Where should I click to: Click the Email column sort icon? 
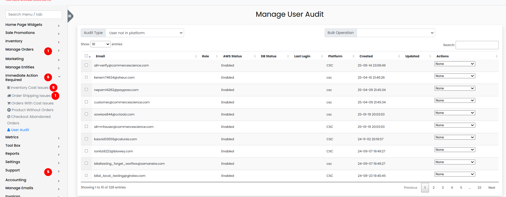pyautogui.click(x=196, y=56)
